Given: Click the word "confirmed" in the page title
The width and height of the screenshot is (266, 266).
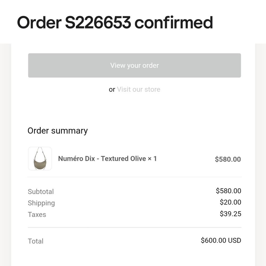Looking at the screenshot, I should coord(173,23).
